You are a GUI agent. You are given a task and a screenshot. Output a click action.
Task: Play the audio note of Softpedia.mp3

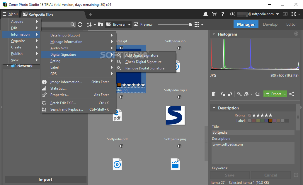coord(179,97)
